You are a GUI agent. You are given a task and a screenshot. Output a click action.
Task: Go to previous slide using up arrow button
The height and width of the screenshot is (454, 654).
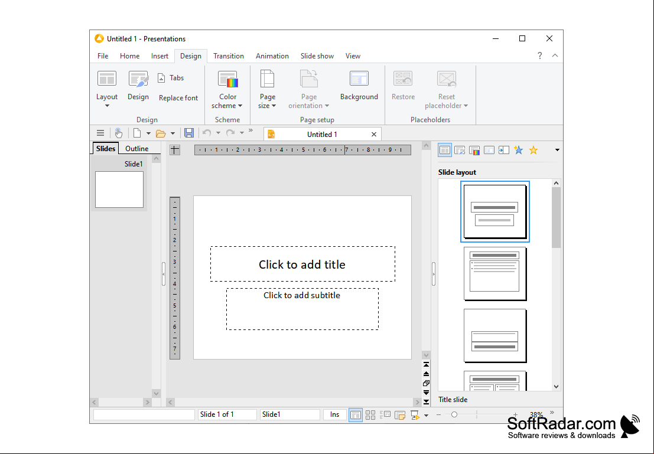click(426, 374)
